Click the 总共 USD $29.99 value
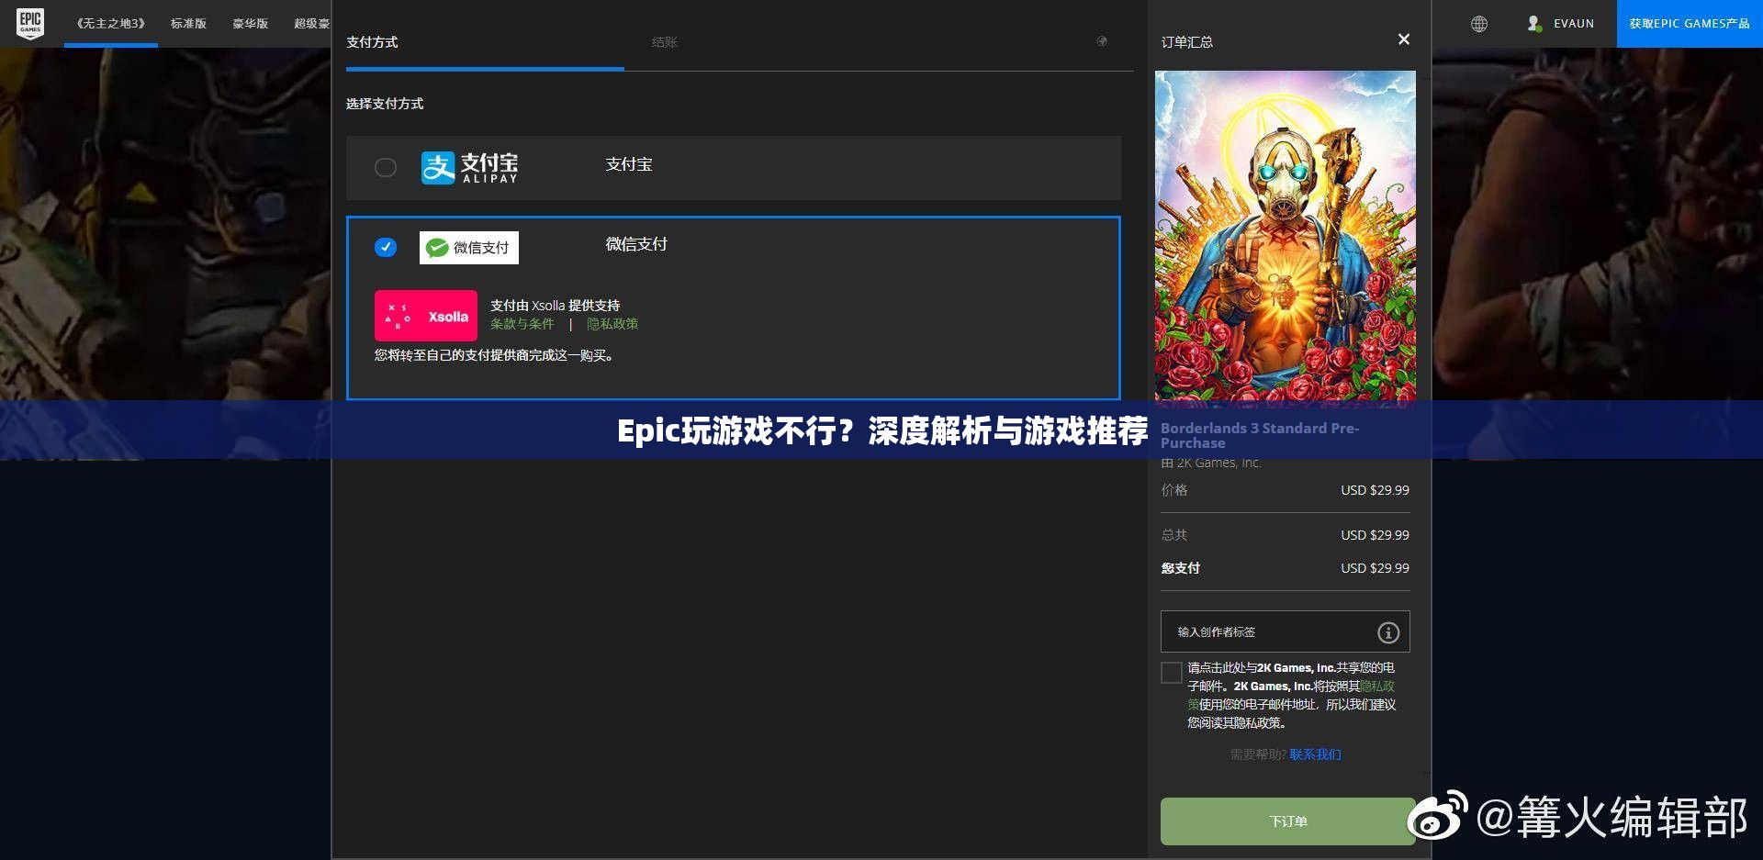Image resolution: width=1763 pixels, height=860 pixels. click(x=1375, y=535)
